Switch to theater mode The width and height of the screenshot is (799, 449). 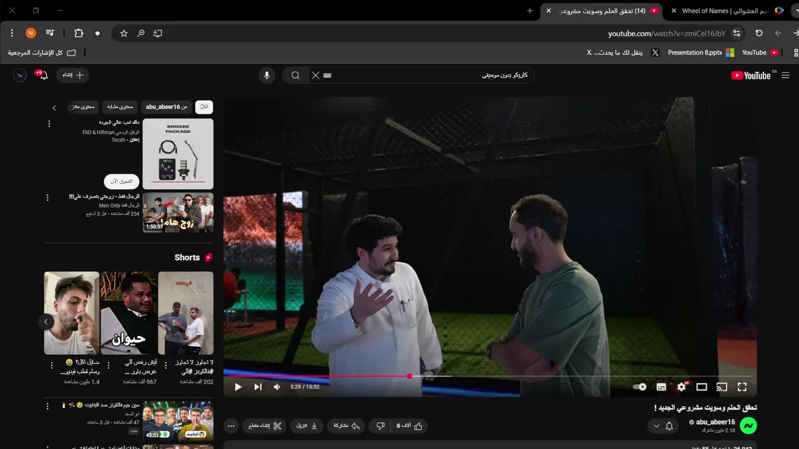tap(702, 387)
